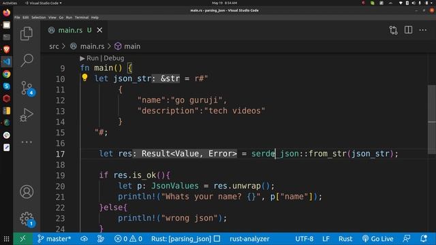Open Google Chrome from the dock

pyautogui.click(x=7, y=74)
